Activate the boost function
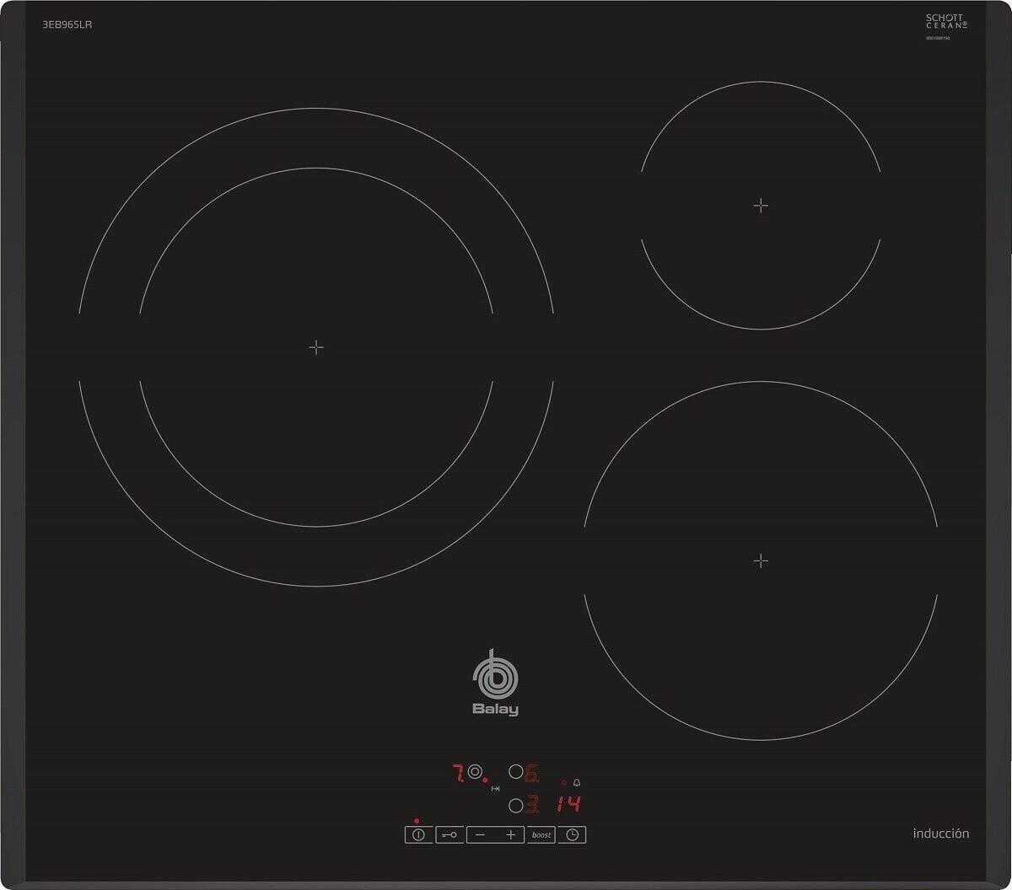This screenshot has height=890, width=1012. [541, 834]
